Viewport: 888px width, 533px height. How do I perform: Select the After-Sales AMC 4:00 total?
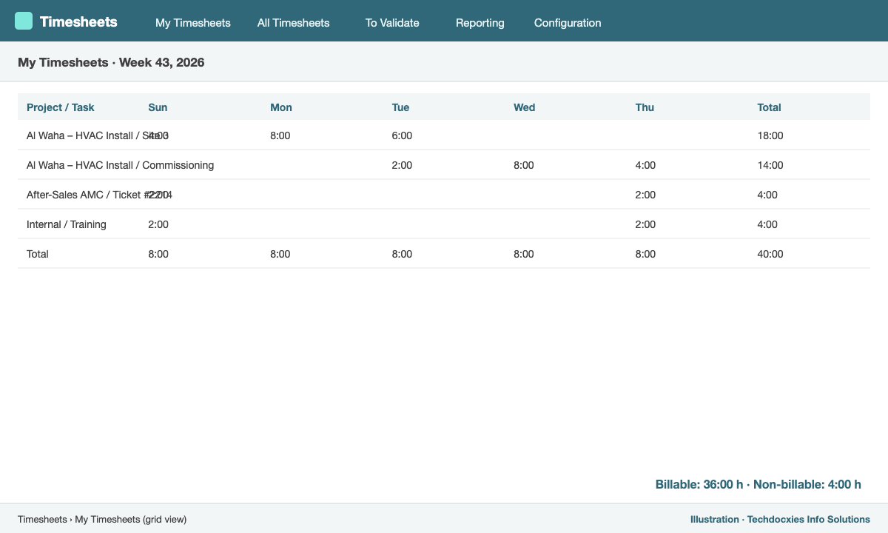tap(767, 195)
